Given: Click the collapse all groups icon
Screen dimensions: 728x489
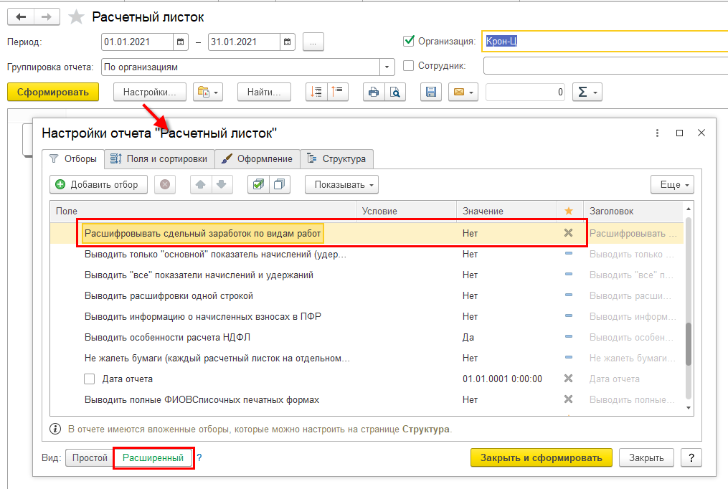Looking at the screenshot, I should (x=336, y=92).
